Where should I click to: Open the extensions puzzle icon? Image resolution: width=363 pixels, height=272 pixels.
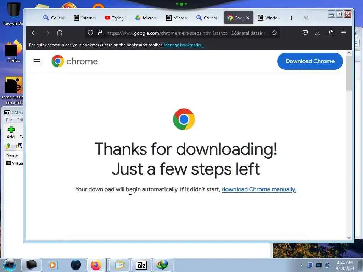(x=331, y=33)
